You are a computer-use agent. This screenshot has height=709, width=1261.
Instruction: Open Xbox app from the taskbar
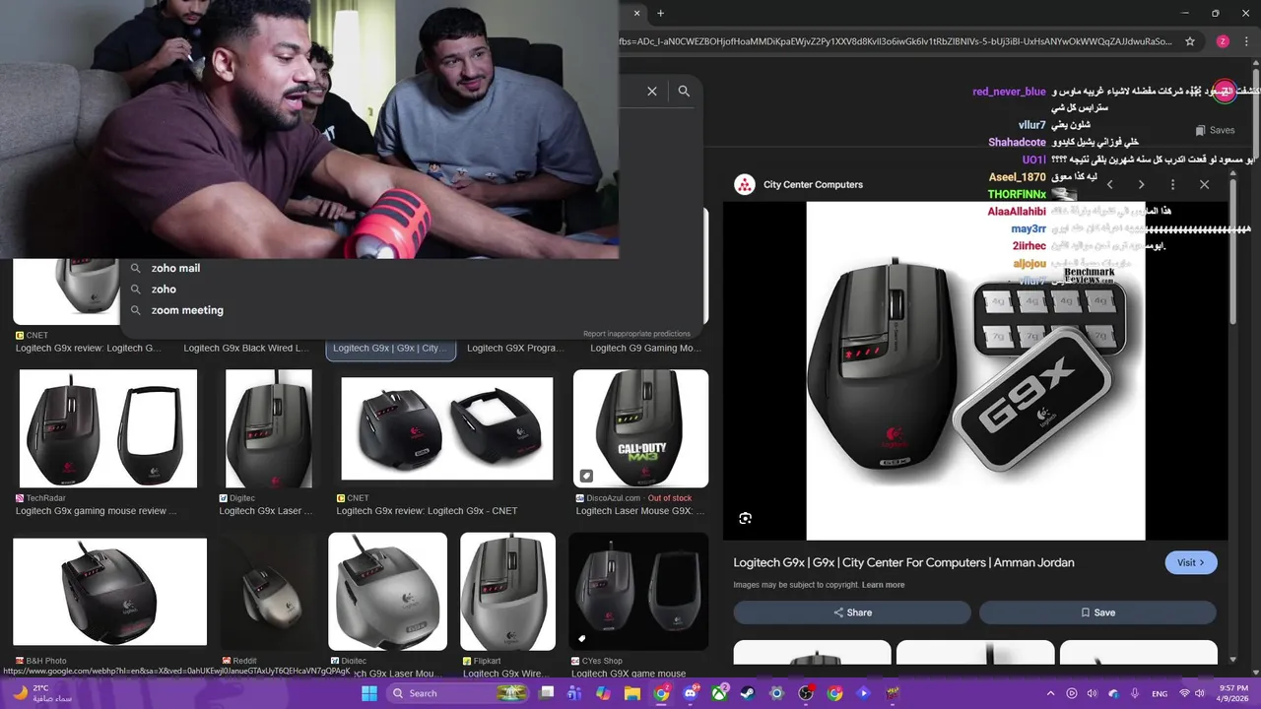(720, 693)
